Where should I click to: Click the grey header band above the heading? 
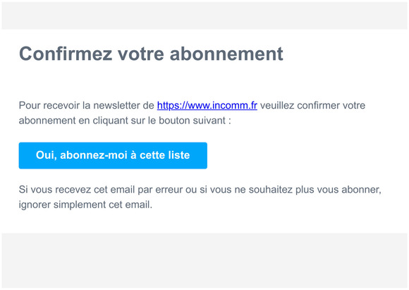[x=204, y=16]
